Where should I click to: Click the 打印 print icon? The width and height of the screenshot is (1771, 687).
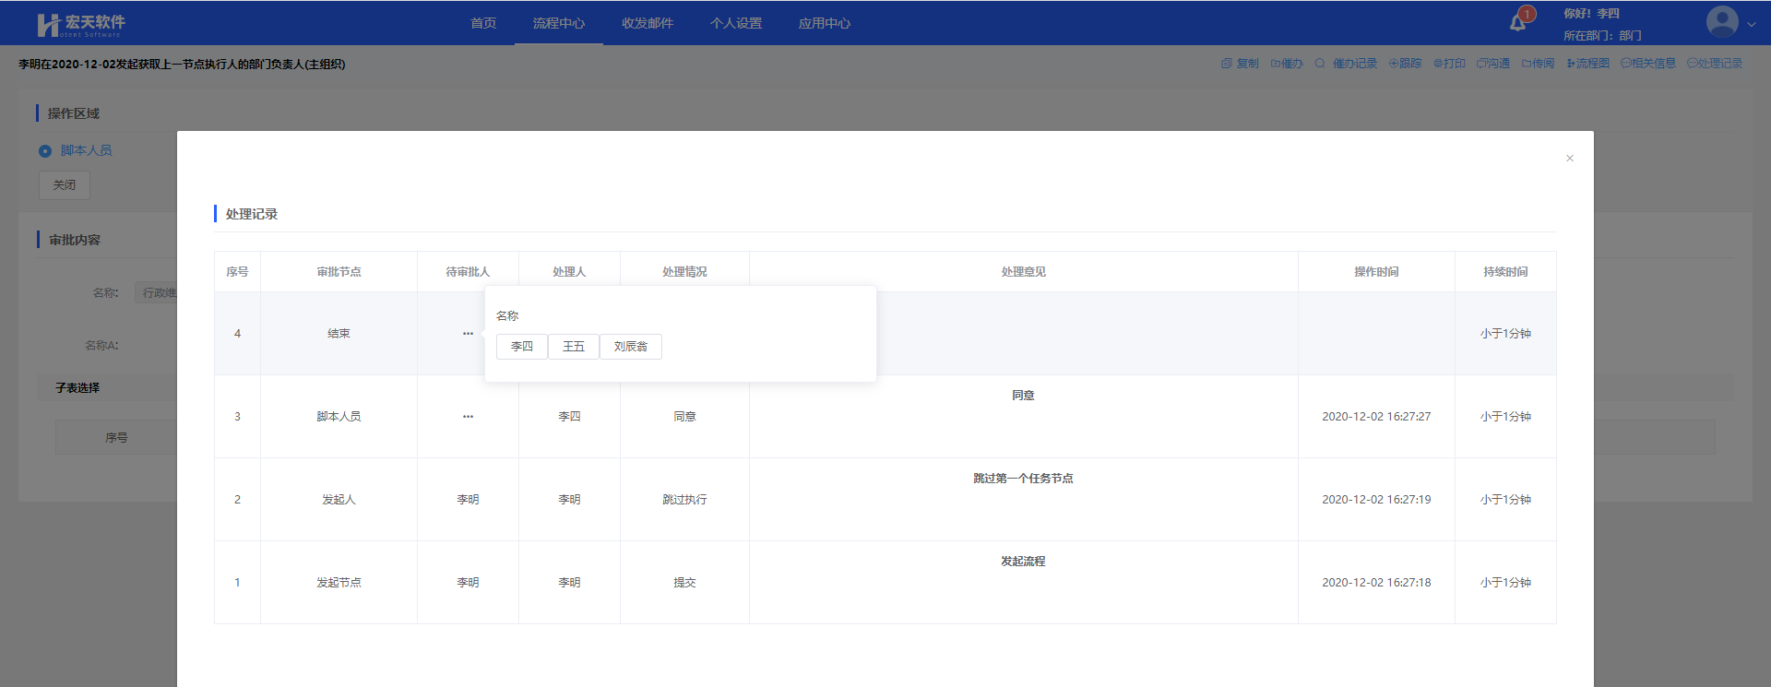pyautogui.click(x=1438, y=64)
